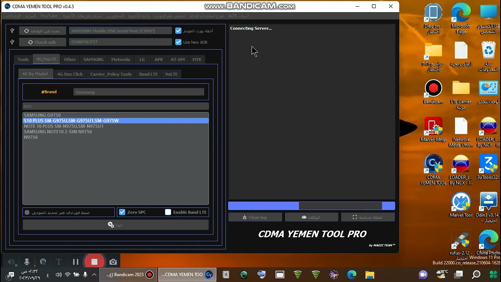The image size is (501, 282).
Task: Open the إدارة الأجهزة device manager menu
Action: coord(139,16)
